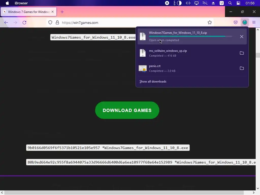260x195 pixels.
Task: Bookmark this page with the star
Action: coord(209,22)
